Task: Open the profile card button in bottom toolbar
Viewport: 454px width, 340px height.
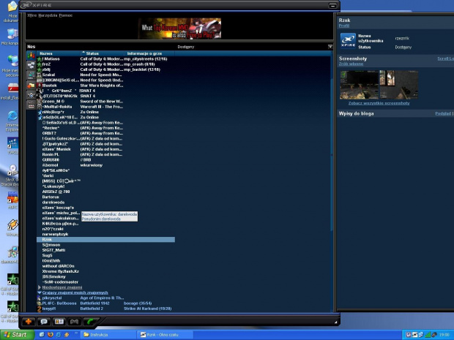Action: coord(59,322)
